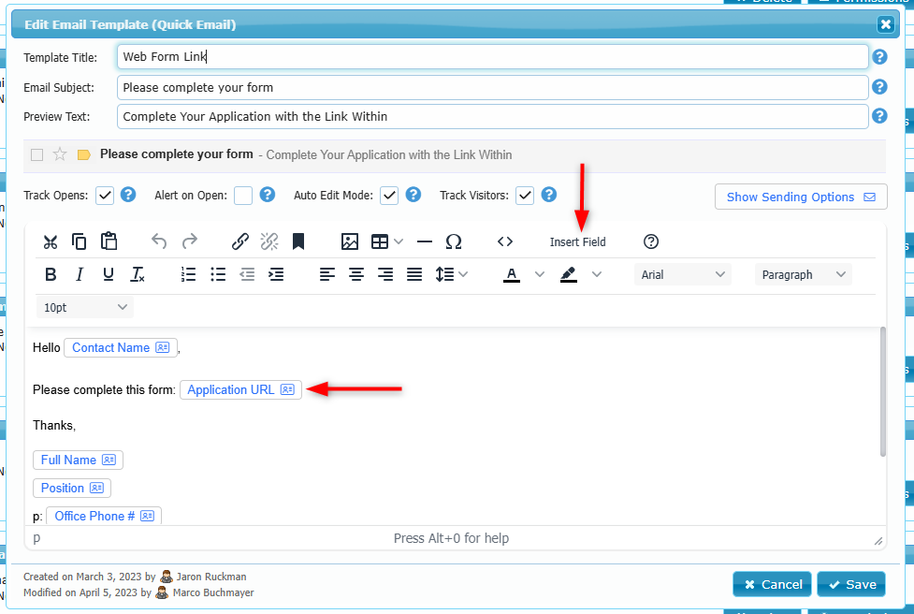Click the Cut scissors icon
Screen dimensions: 914x614
pyautogui.click(x=51, y=241)
